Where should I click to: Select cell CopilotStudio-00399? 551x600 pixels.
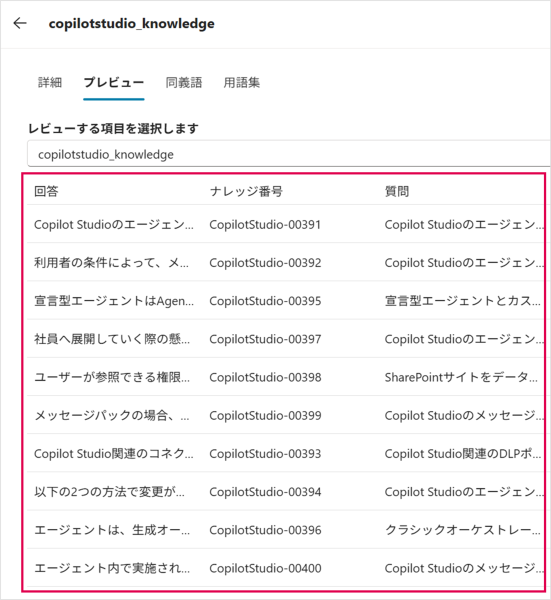pyautogui.click(x=265, y=415)
